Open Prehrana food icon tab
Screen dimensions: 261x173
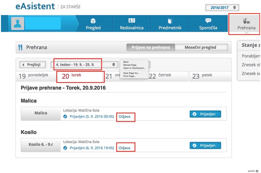pyautogui.click(x=246, y=21)
